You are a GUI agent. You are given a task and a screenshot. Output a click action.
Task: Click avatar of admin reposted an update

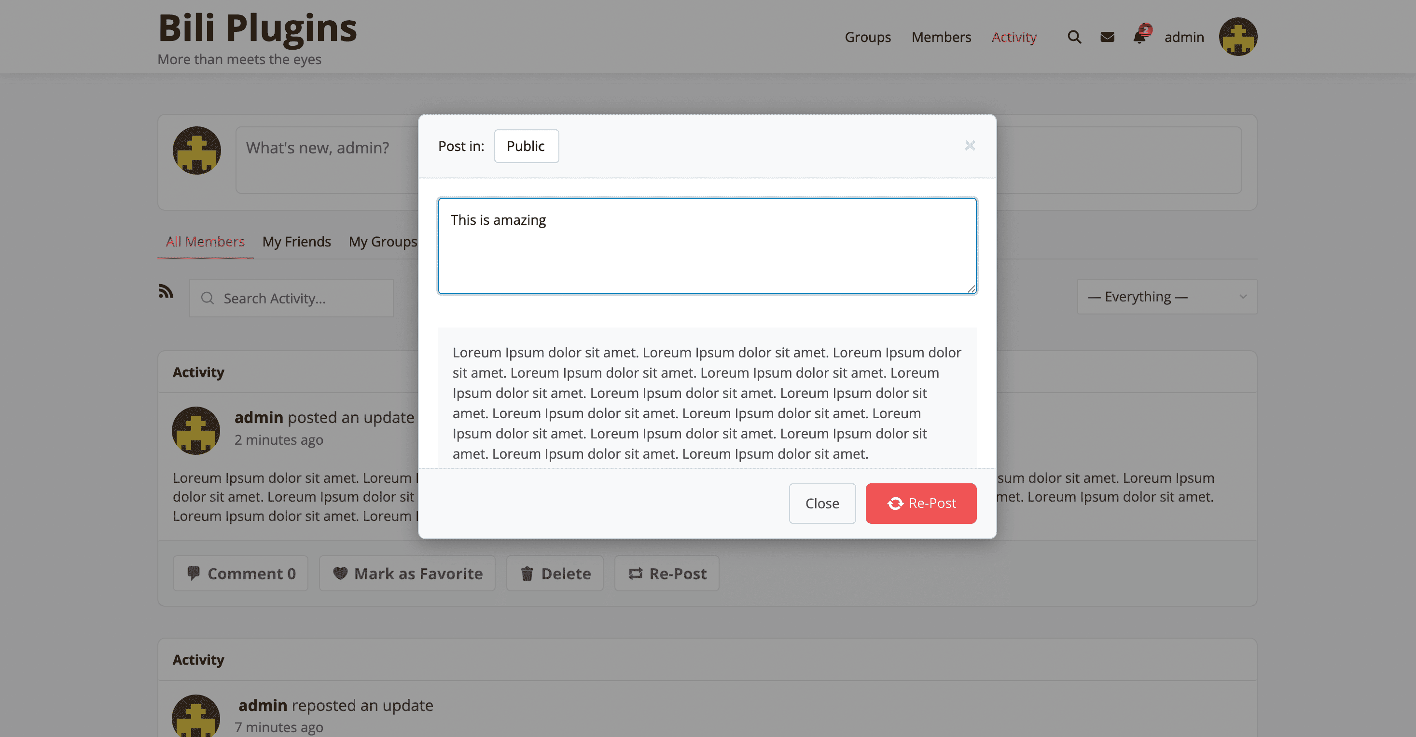pos(195,716)
